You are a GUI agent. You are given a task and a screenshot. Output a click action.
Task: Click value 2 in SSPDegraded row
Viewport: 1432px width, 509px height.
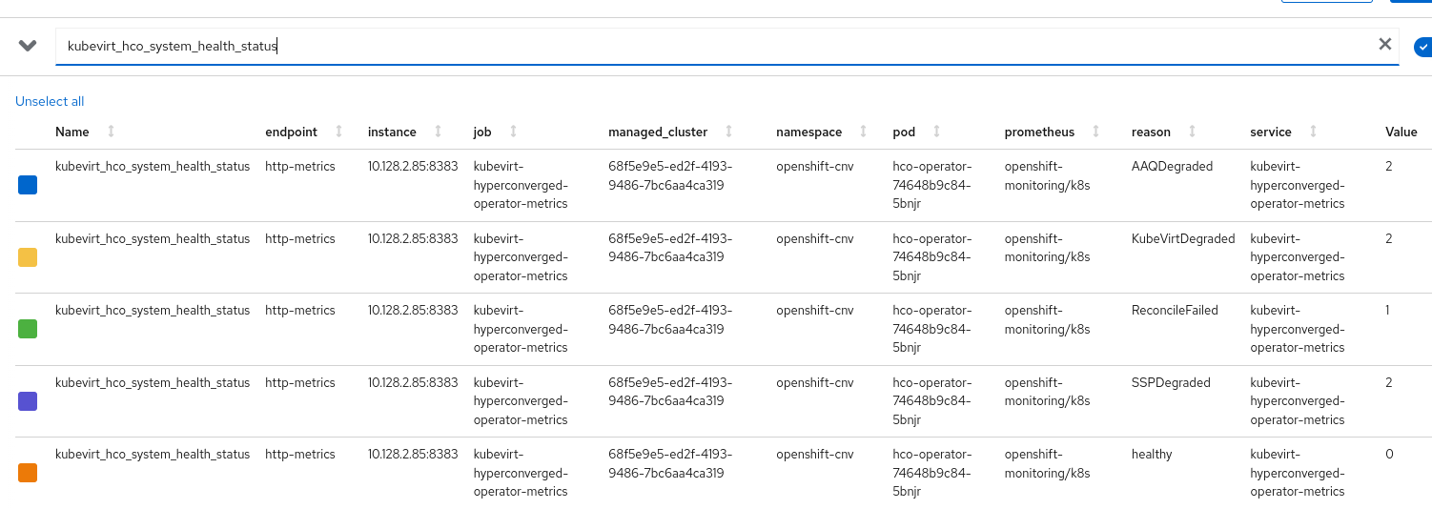pyautogui.click(x=1389, y=382)
